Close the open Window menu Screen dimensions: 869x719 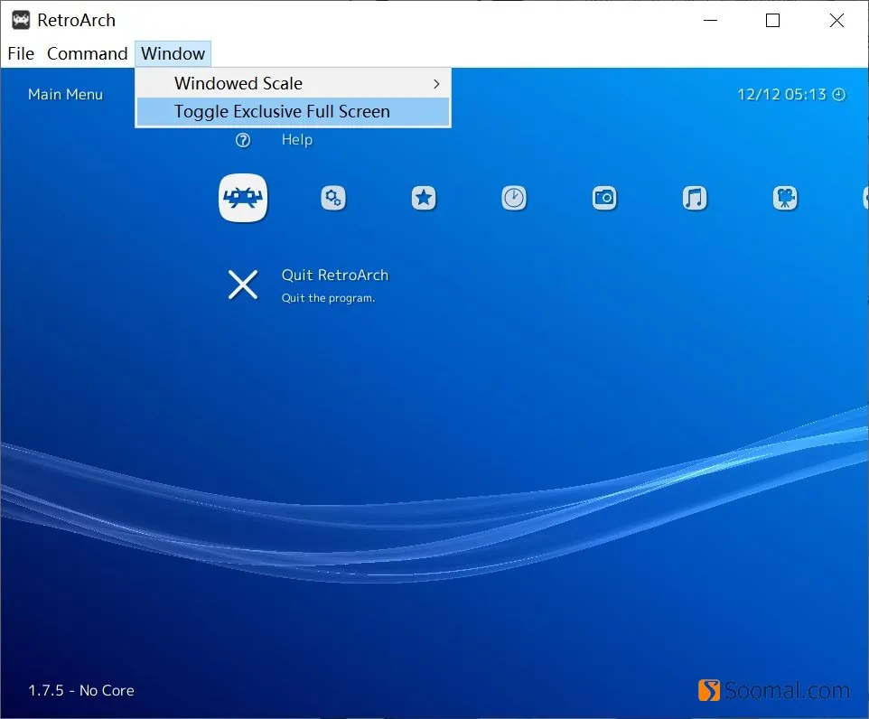point(173,54)
